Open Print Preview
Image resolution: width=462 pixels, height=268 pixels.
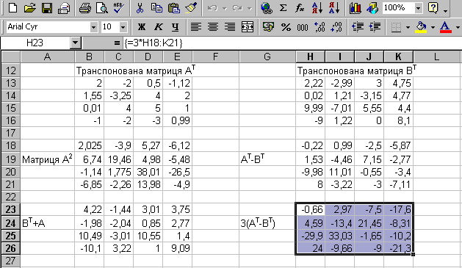(x=102, y=8)
